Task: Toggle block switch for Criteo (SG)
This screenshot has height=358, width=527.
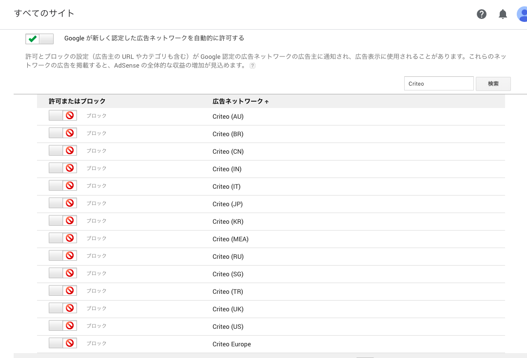Action: (63, 273)
